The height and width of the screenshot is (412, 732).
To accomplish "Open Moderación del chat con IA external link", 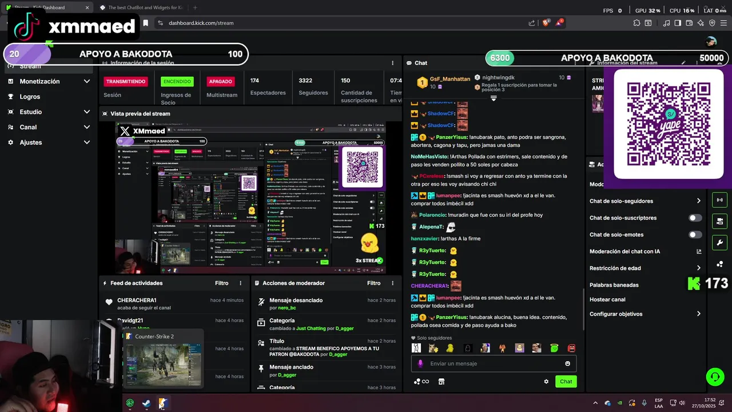I will point(699,251).
